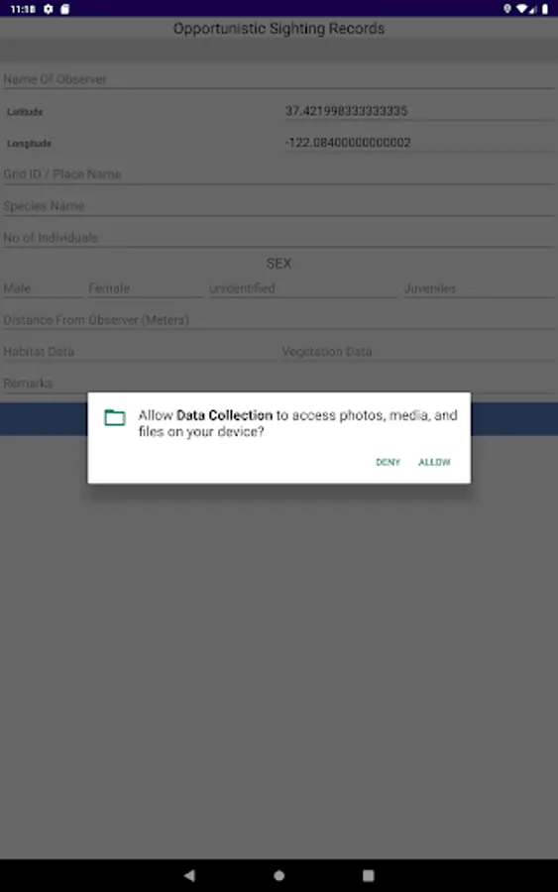Tap the settings gear in status bar
This screenshot has width=558, height=892.
[49, 9]
